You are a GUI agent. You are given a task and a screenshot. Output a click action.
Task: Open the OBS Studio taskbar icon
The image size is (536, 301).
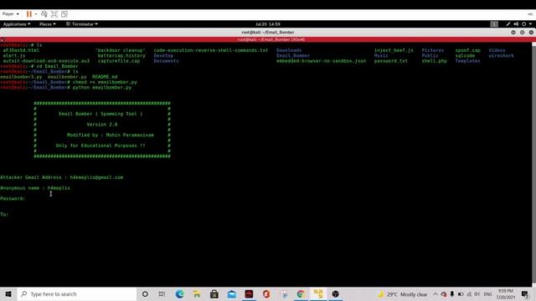pyautogui.click(x=336, y=293)
